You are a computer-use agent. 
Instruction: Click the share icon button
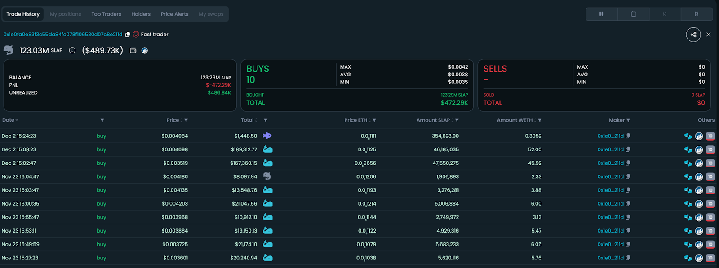pyautogui.click(x=693, y=35)
